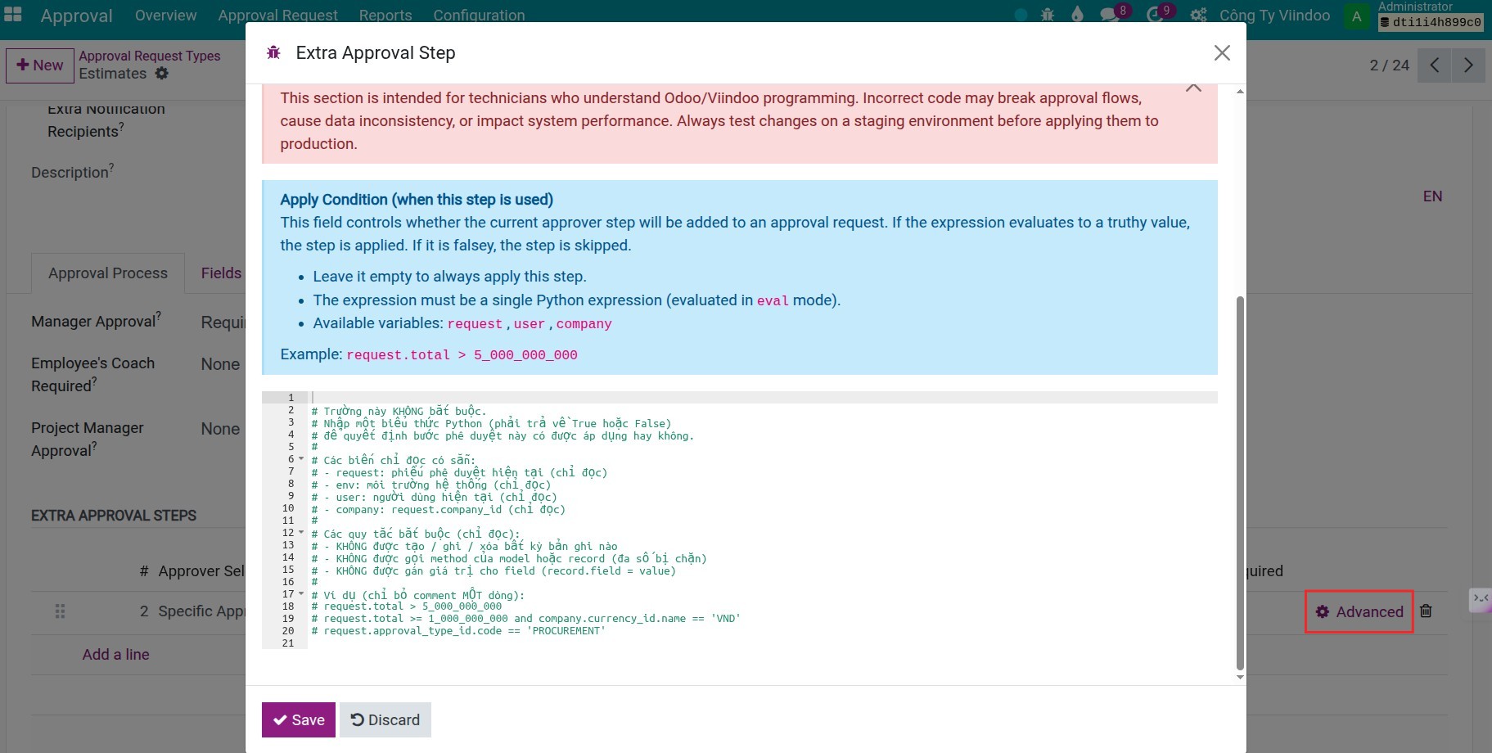Fold the example comment block at line 17
Screen dimensions: 1492x753
click(x=301, y=594)
